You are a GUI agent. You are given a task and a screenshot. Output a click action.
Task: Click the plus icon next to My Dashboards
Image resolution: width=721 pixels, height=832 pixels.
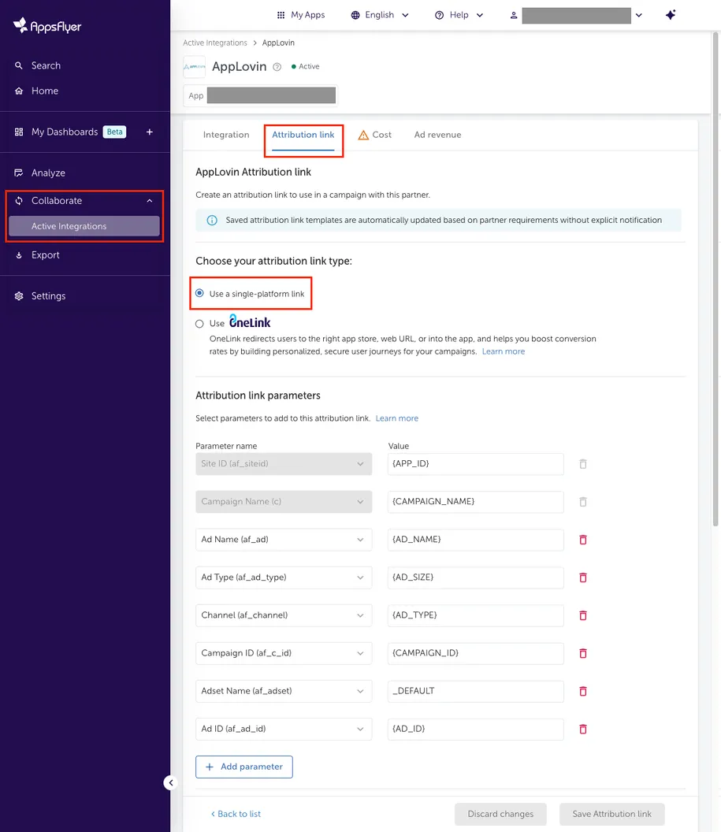click(149, 132)
